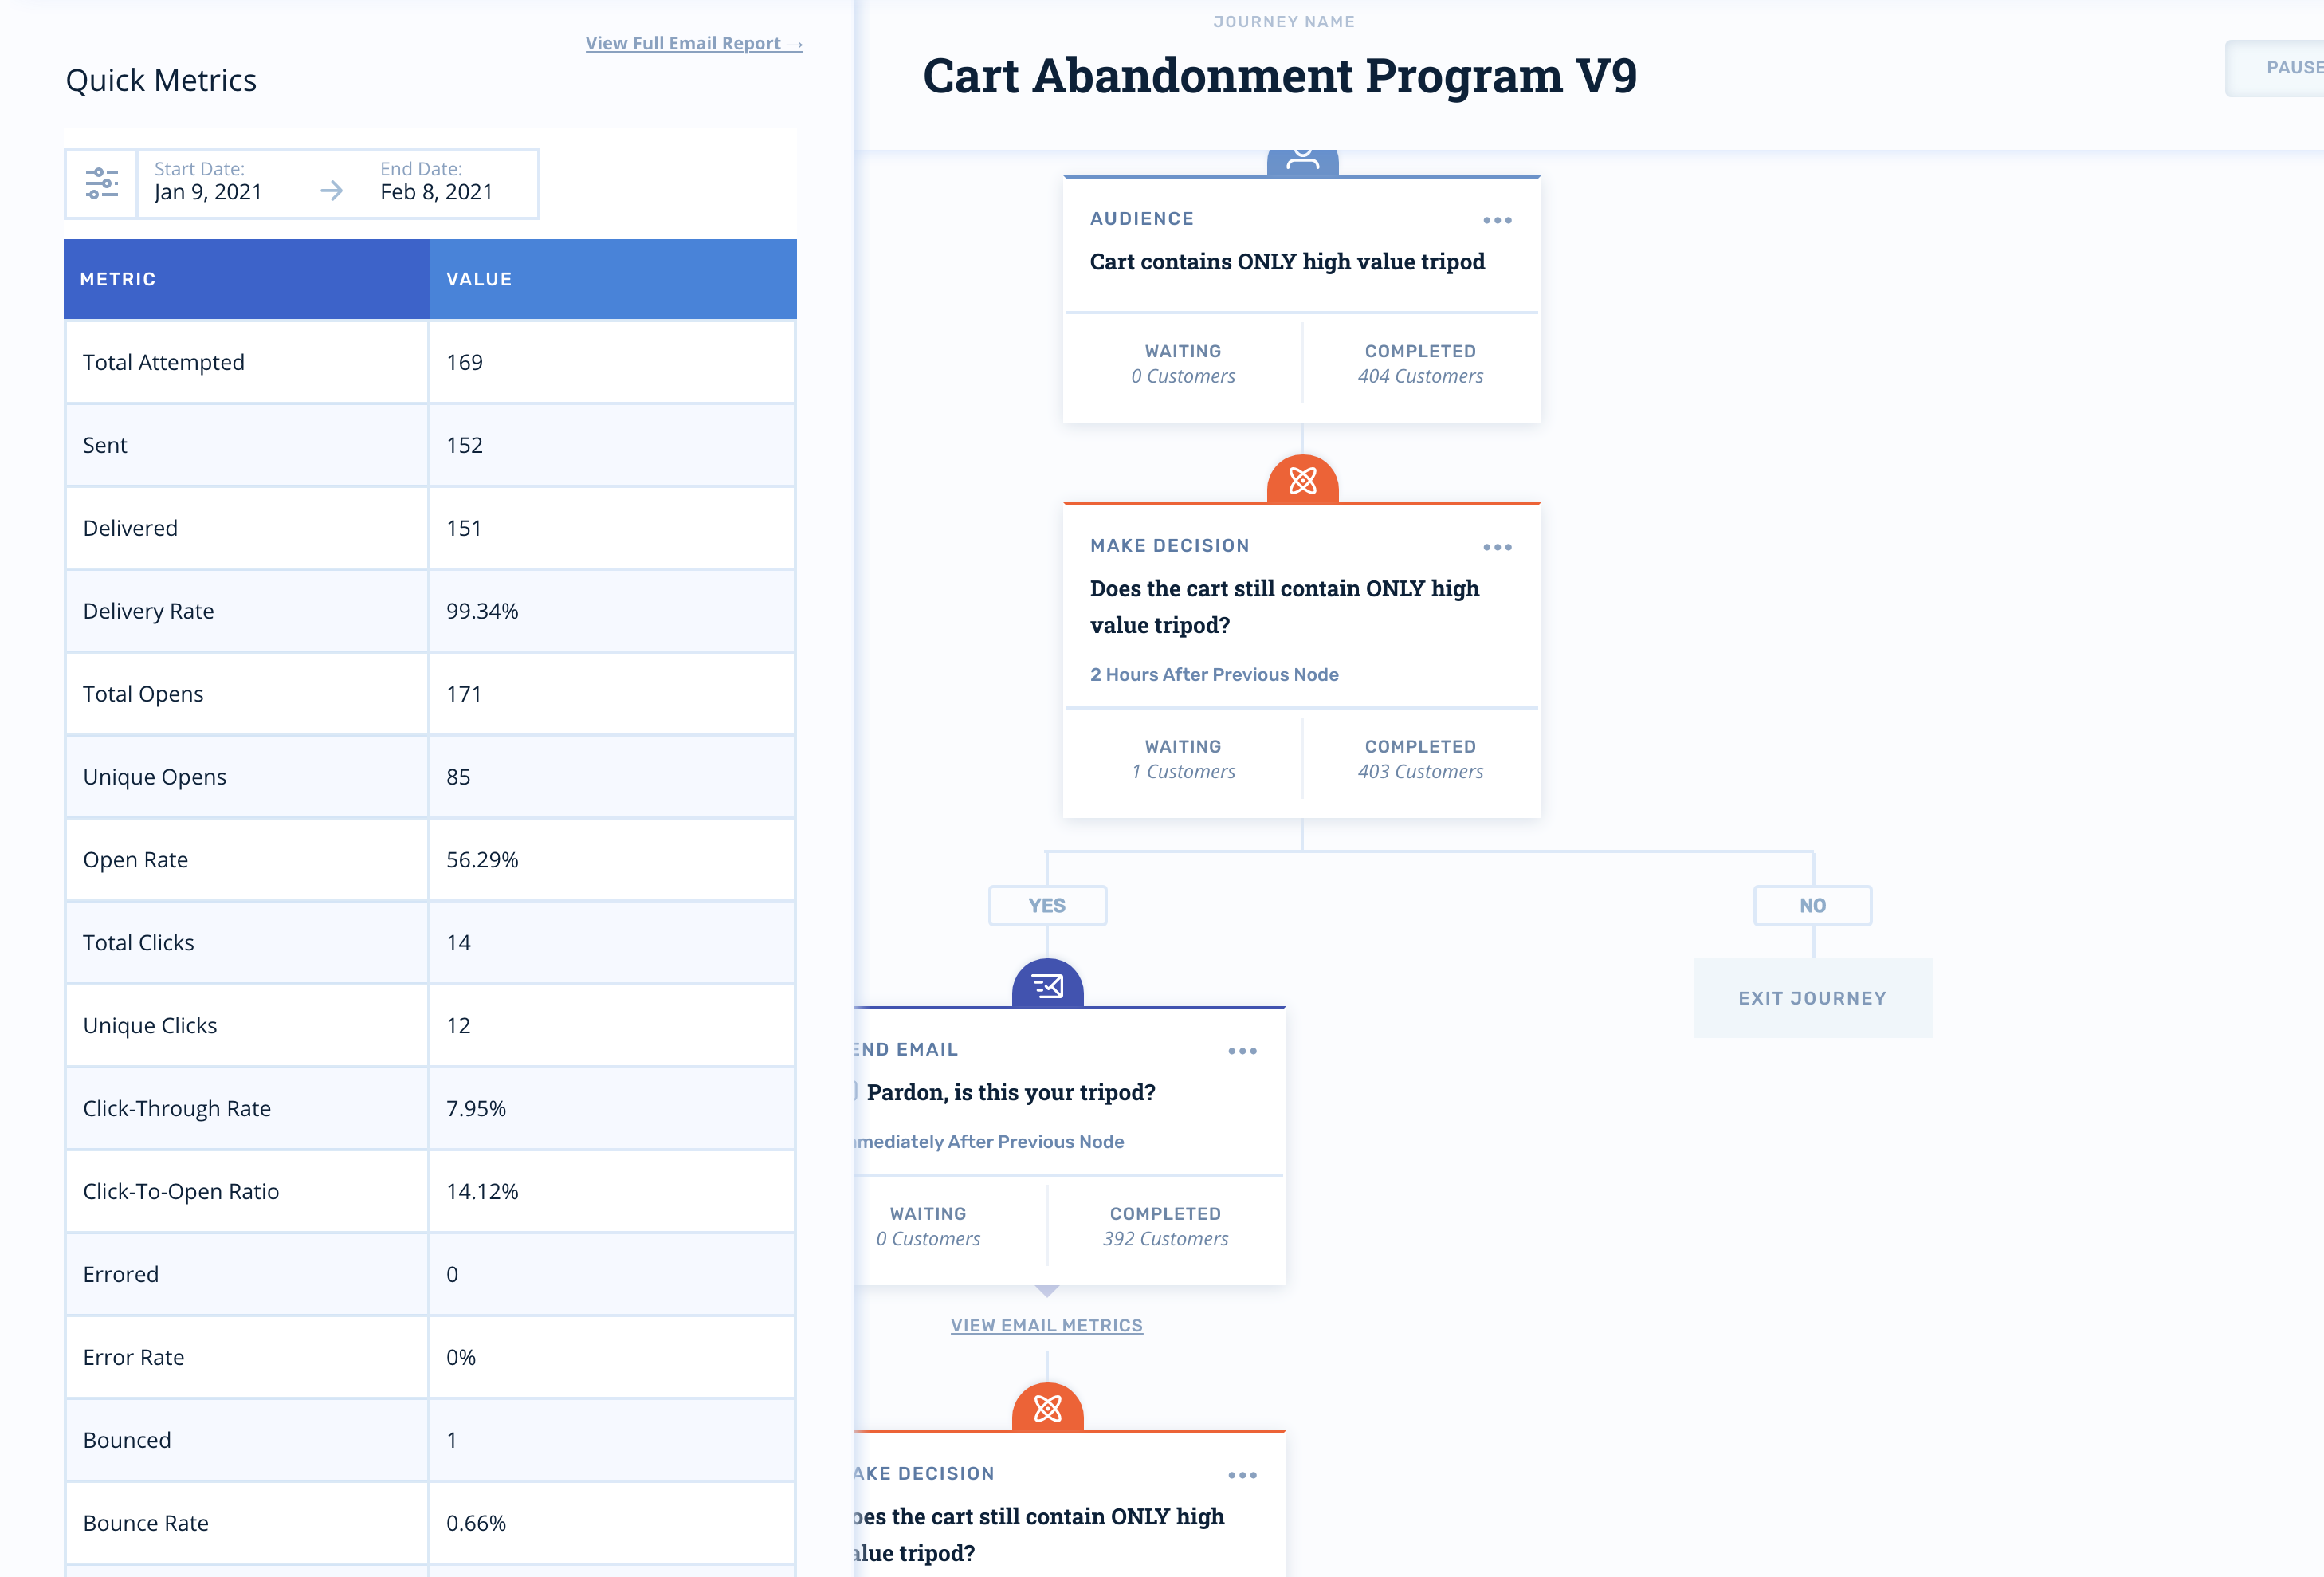2324x1577 pixels.
Task: Click the Metric column header
Action: coord(246,279)
